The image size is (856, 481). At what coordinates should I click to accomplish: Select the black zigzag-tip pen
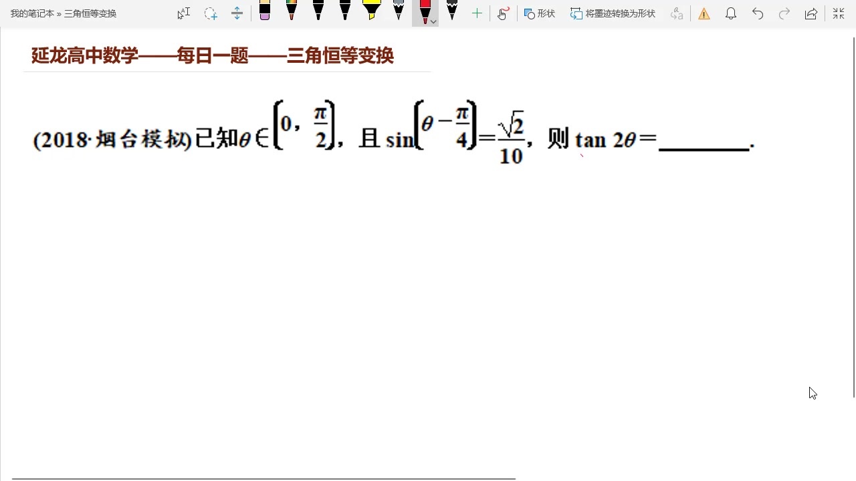[452, 11]
